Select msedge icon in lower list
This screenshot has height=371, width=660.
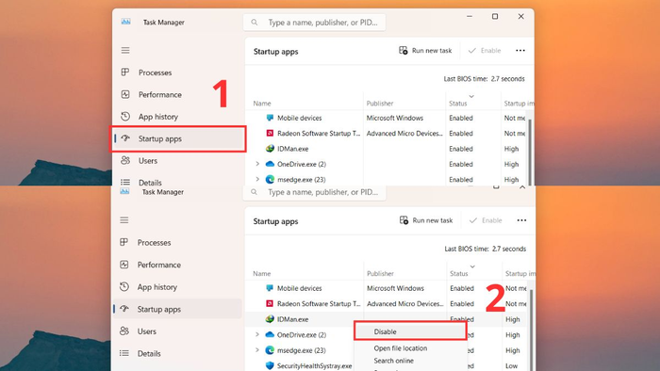point(270,350)
